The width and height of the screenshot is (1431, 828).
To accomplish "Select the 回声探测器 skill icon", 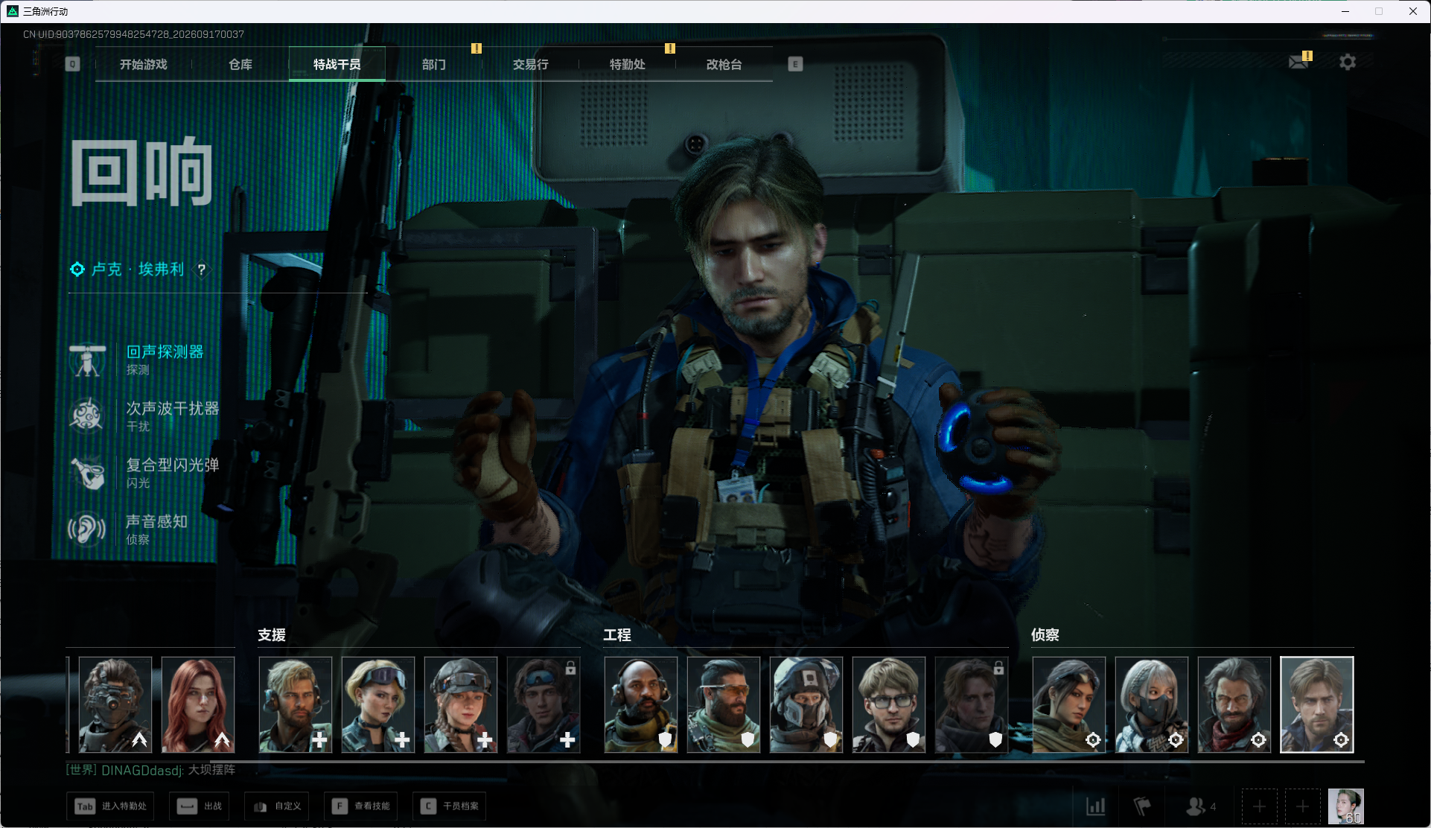I will [87, 360].
